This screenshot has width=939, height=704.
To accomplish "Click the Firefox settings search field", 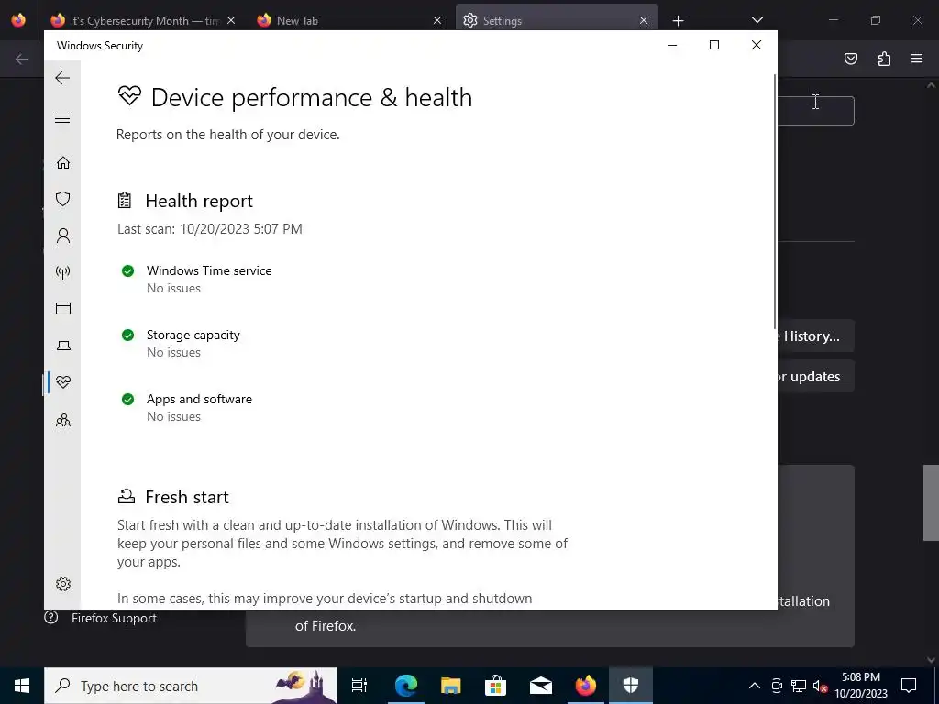I will [815, 111].
